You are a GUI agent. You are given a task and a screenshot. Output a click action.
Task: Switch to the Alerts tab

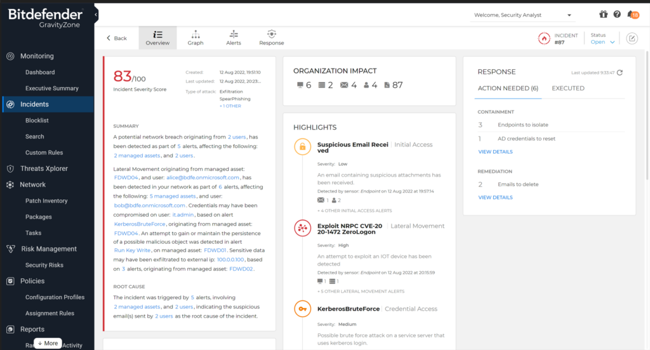[234, 37]
